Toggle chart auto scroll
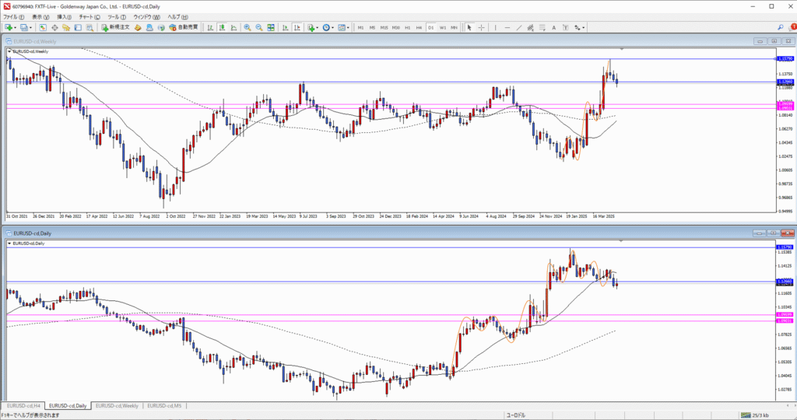Viewport: 797px width, 420px height. (285, 27)
